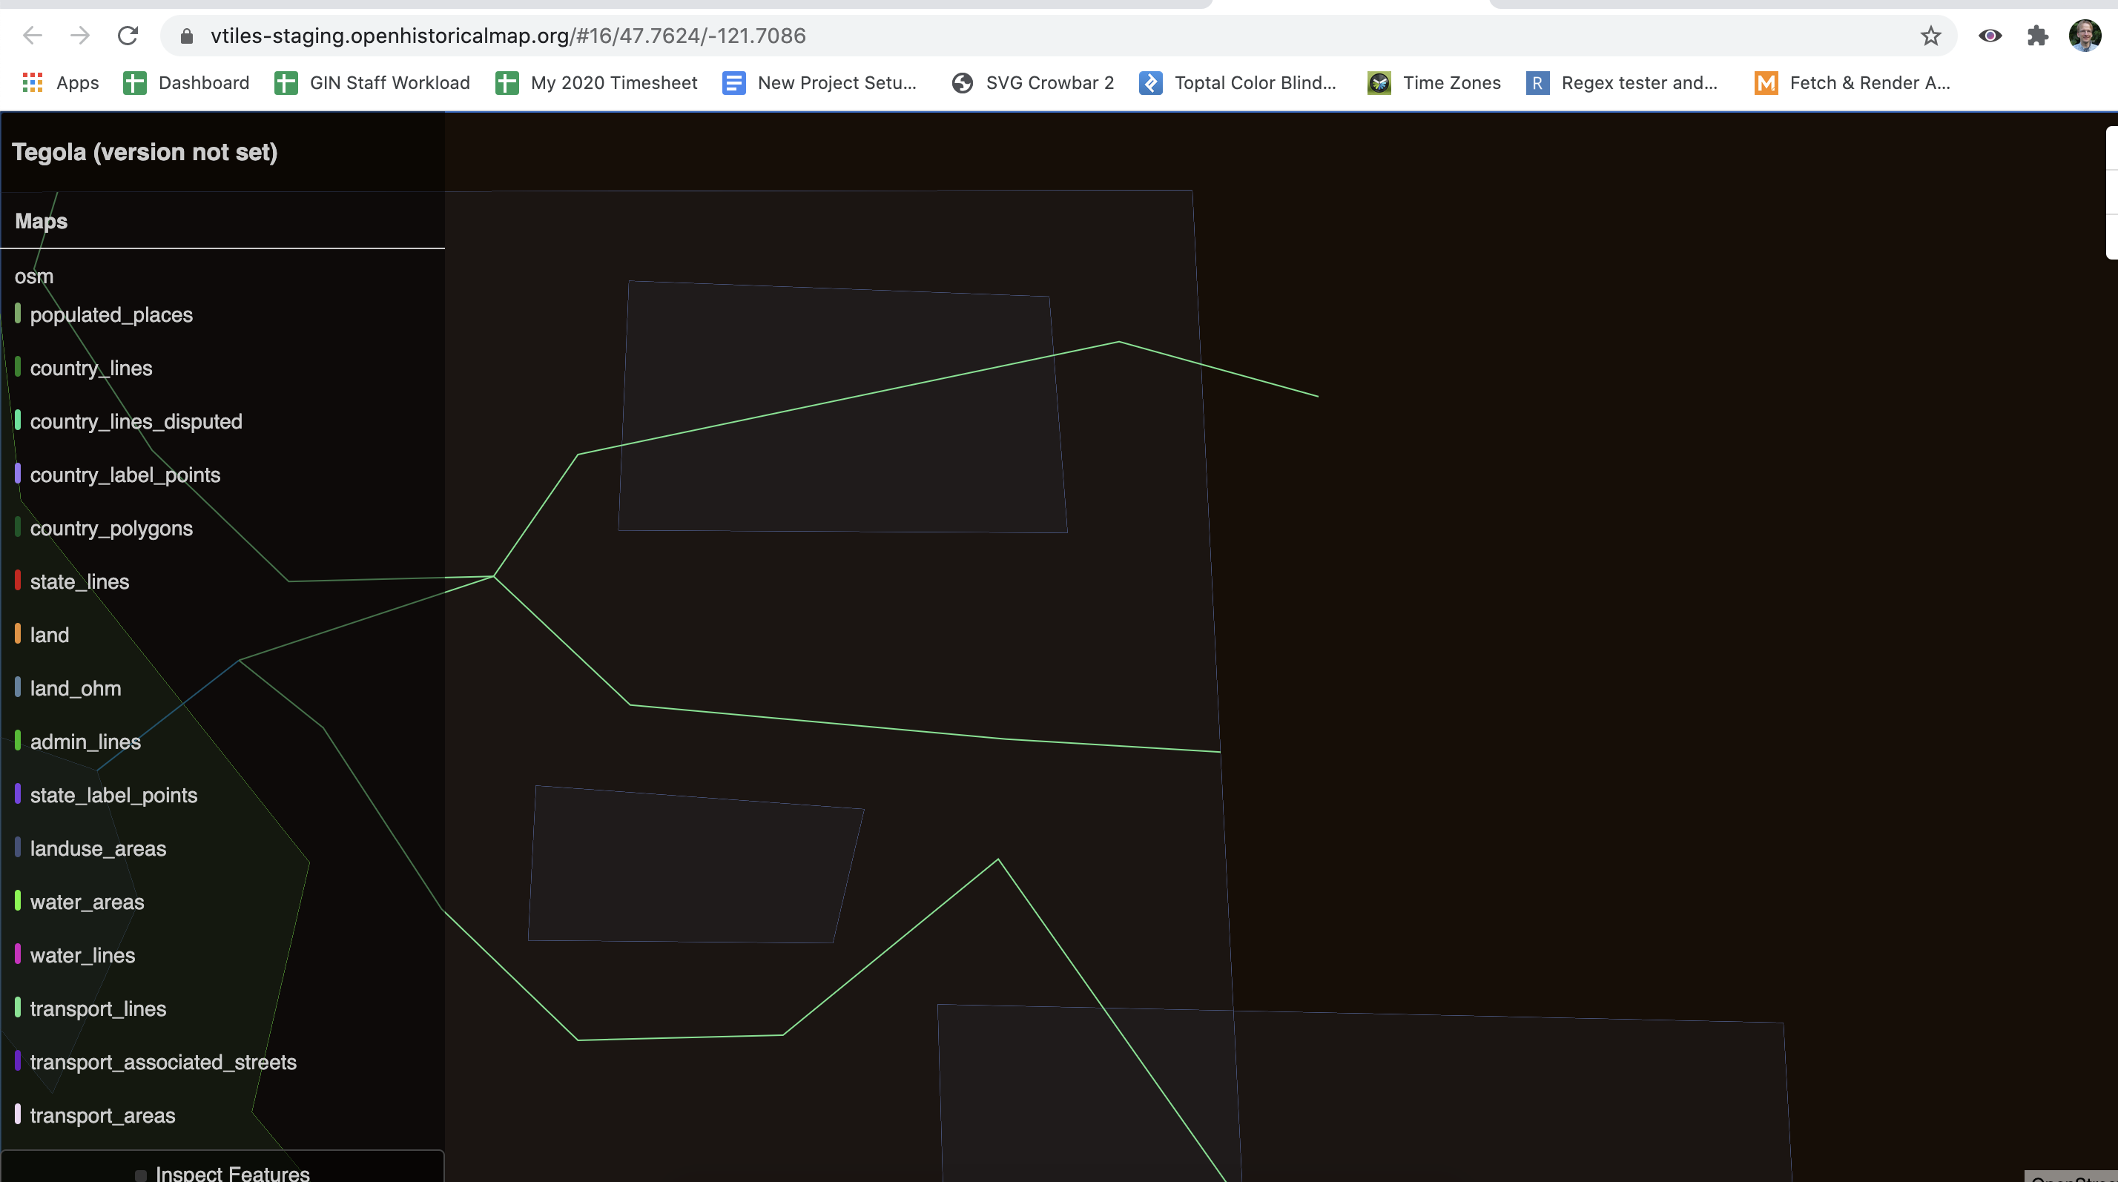
Task: Open the eye extension icon
Action: click(1990, 36)
